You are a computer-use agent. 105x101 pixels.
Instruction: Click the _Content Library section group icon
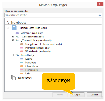pyautogui.click(x=17, y=41)
